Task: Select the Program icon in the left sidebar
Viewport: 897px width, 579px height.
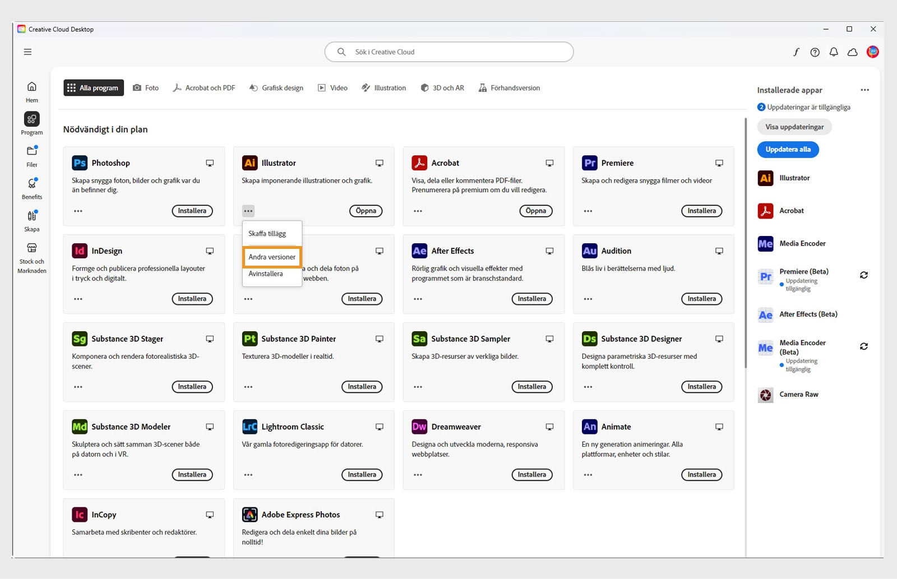Action: pos(31,123)
